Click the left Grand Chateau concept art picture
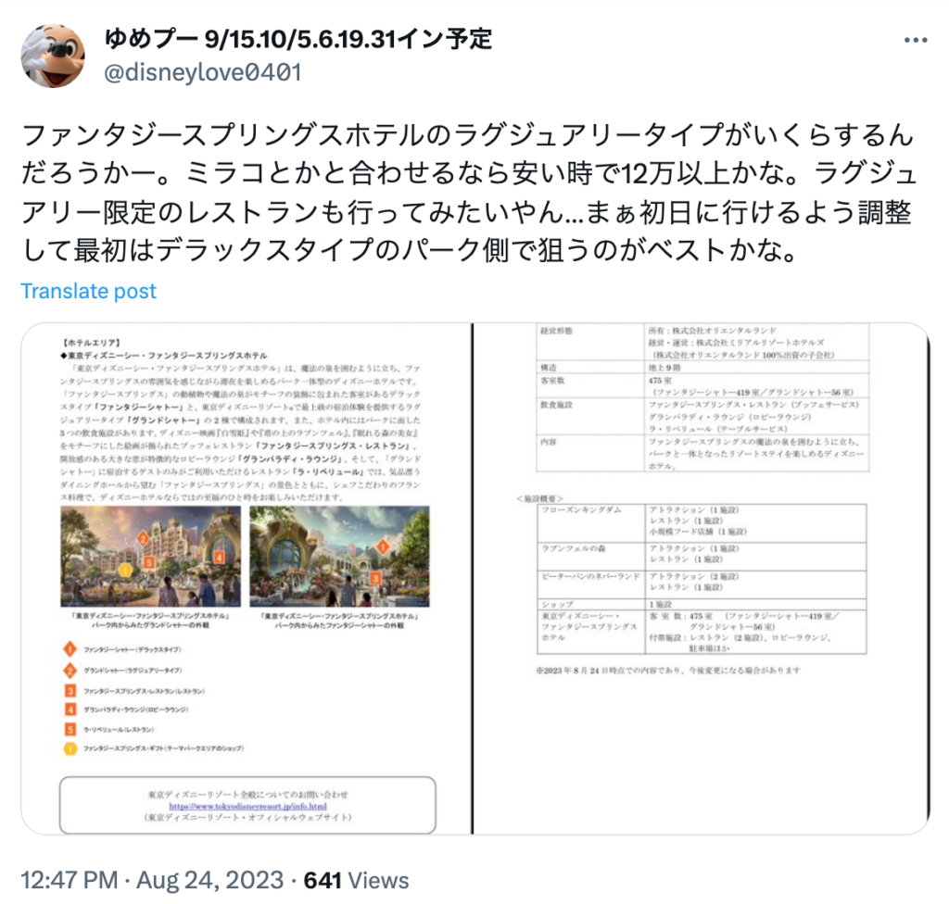This screenshot has width=949, height=904. pos(151,556)
